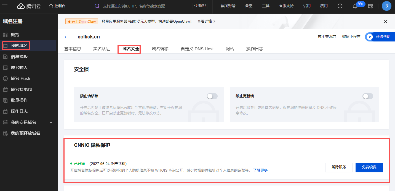Expand 查看详情 banner chevron
The width and height of the screenshot is (395, 191).
[x=214, y=21]
